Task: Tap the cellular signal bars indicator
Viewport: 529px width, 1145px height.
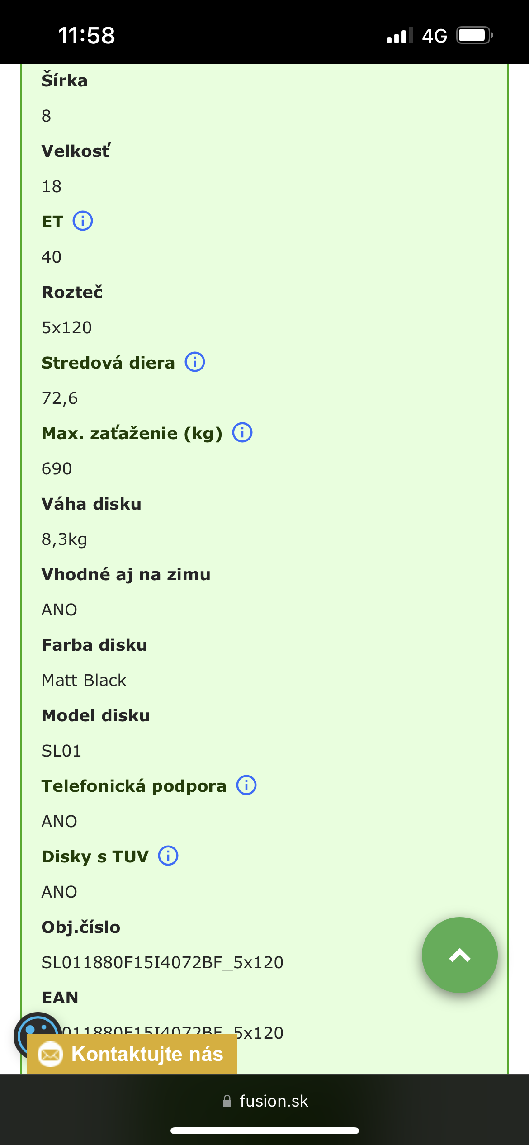Action: [x=400, y=35]
